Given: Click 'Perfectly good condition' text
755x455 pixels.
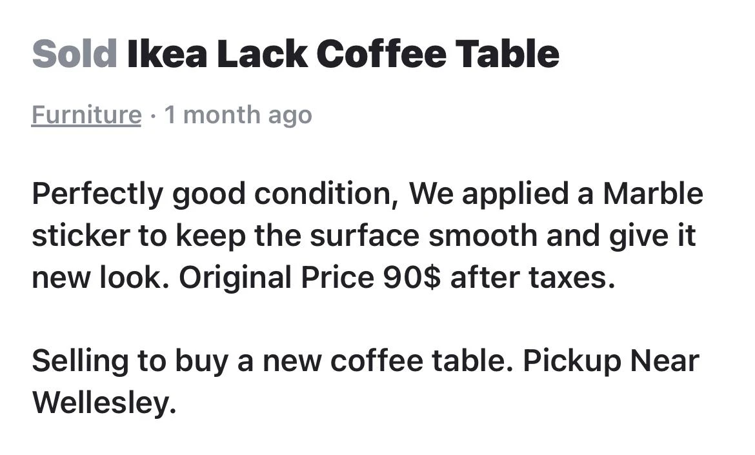Looking at the screenshot, I should (215, 194).
